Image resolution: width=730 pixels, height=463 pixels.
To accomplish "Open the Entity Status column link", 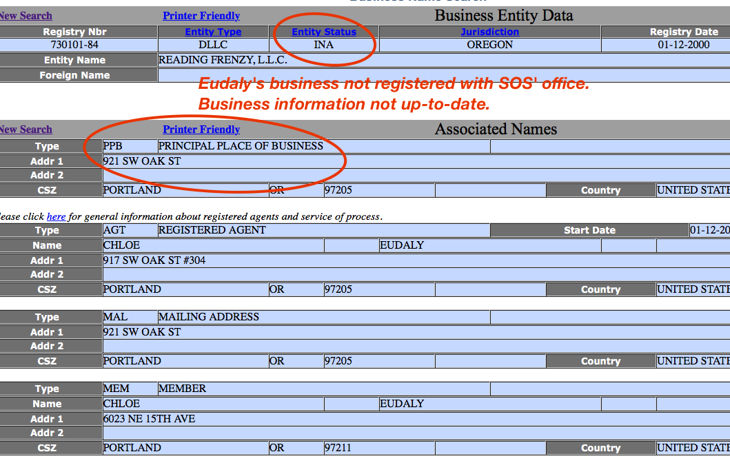I will (x=324, y=32).
